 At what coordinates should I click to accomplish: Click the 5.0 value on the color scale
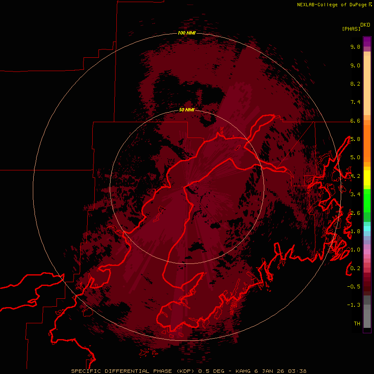point(355,157)
